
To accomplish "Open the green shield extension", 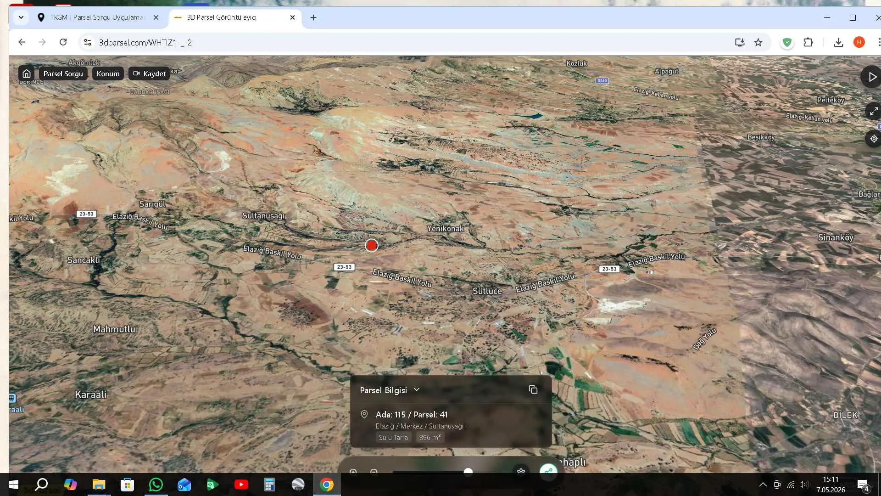I will point(787,42).
